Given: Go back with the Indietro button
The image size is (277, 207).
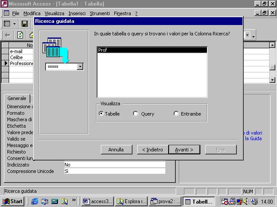Looking at the screenshot, I should pos(153,150).
